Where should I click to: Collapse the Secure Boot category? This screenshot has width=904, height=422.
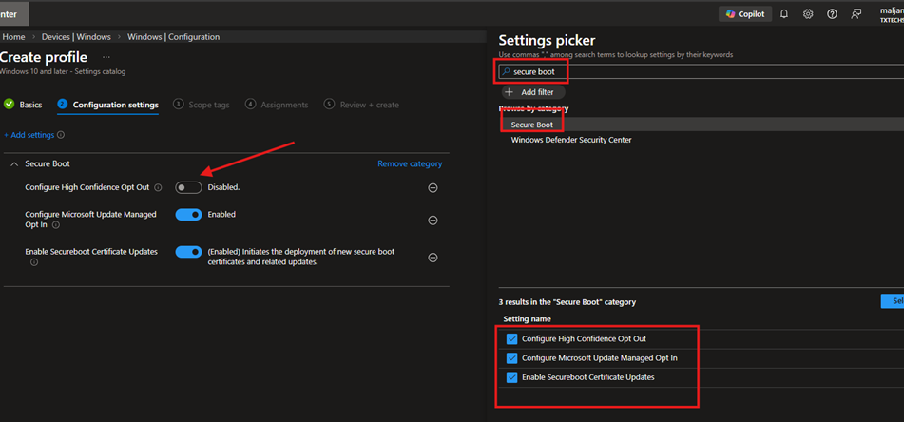tap(14, 164)
